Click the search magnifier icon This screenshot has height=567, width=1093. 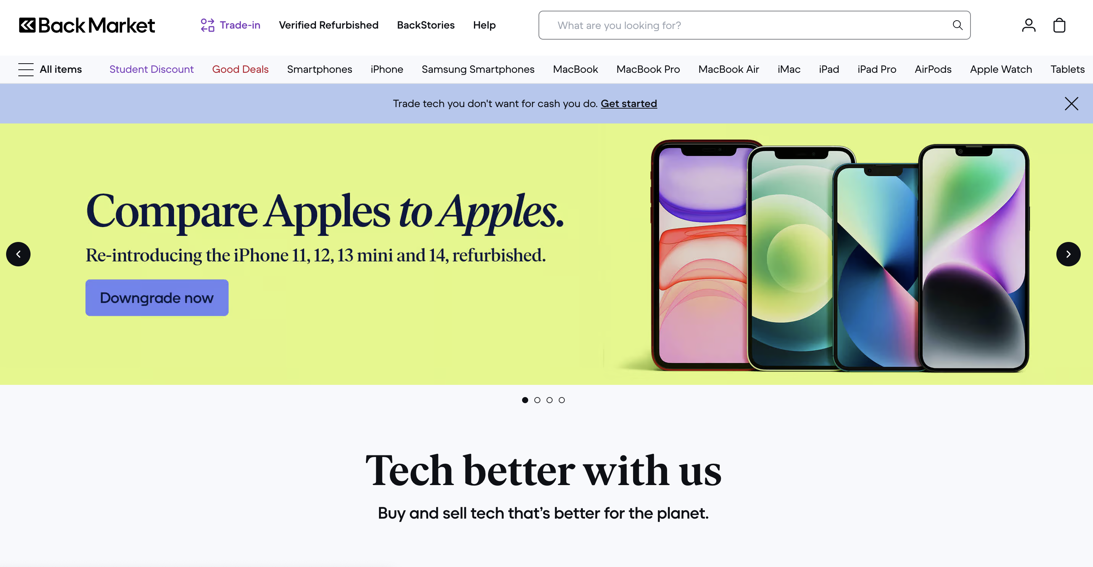pos(957,25)
